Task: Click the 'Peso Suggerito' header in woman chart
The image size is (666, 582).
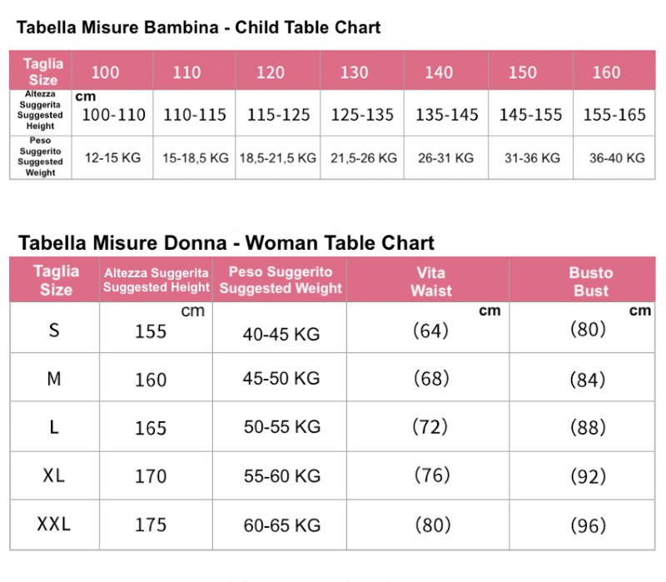Action: tap(281, 280)
